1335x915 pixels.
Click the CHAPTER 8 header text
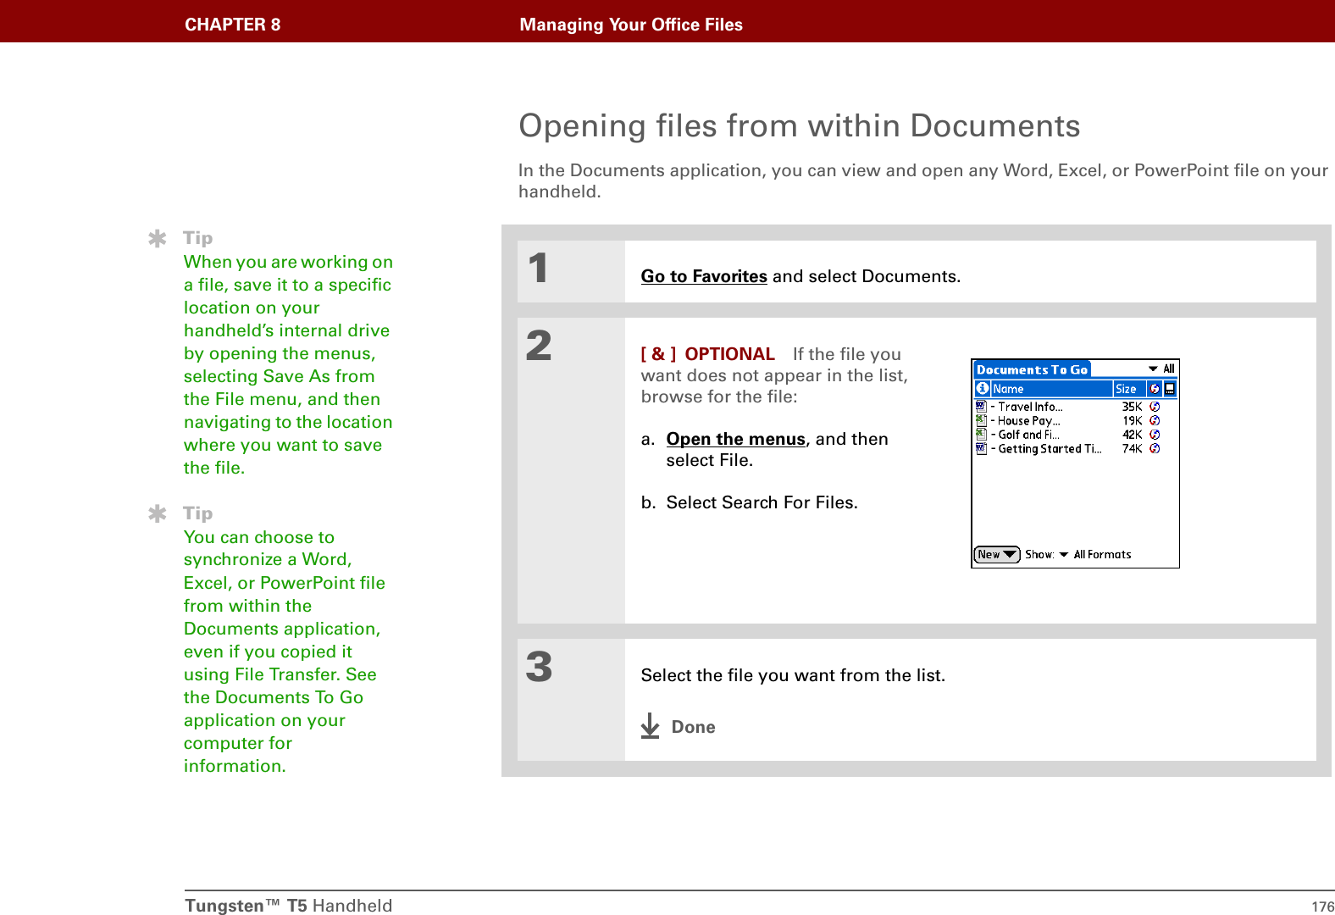(x=233, y=25)
